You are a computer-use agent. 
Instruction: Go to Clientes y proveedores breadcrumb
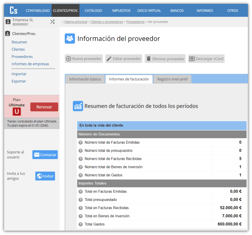click(107, 22)
